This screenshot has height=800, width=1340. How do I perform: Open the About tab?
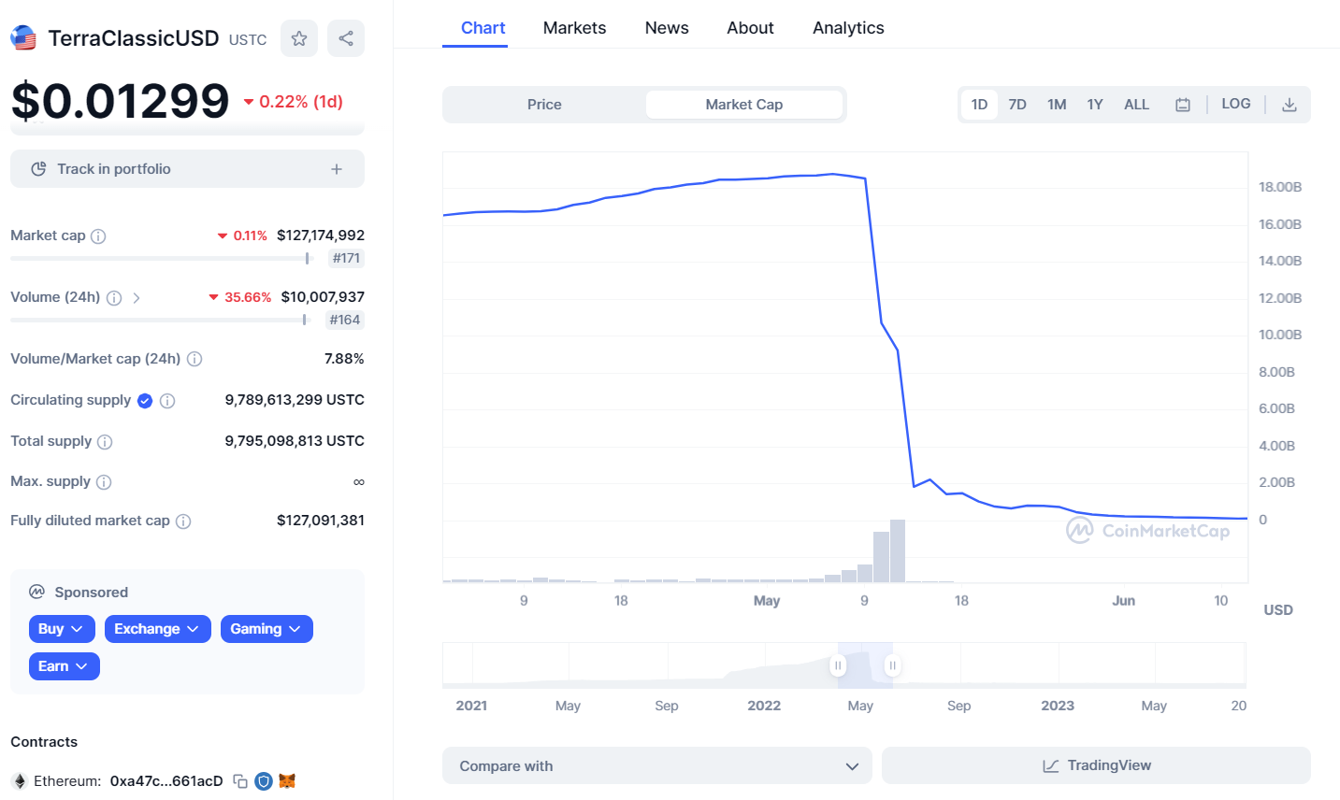[751, 28]
